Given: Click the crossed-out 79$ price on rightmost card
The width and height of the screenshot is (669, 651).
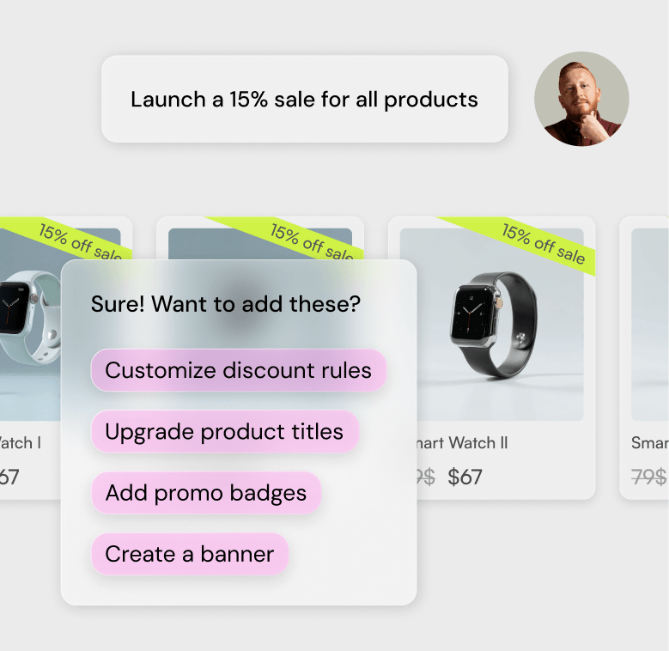Looking at the screenshot, I should [649, 477].
